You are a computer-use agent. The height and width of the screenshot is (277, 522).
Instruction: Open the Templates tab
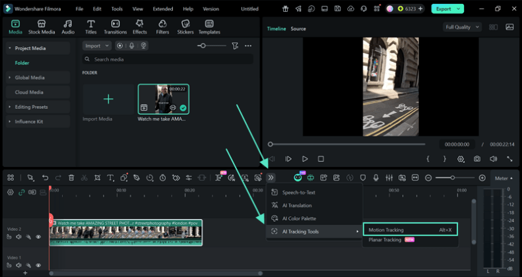(x=209, y=27)
